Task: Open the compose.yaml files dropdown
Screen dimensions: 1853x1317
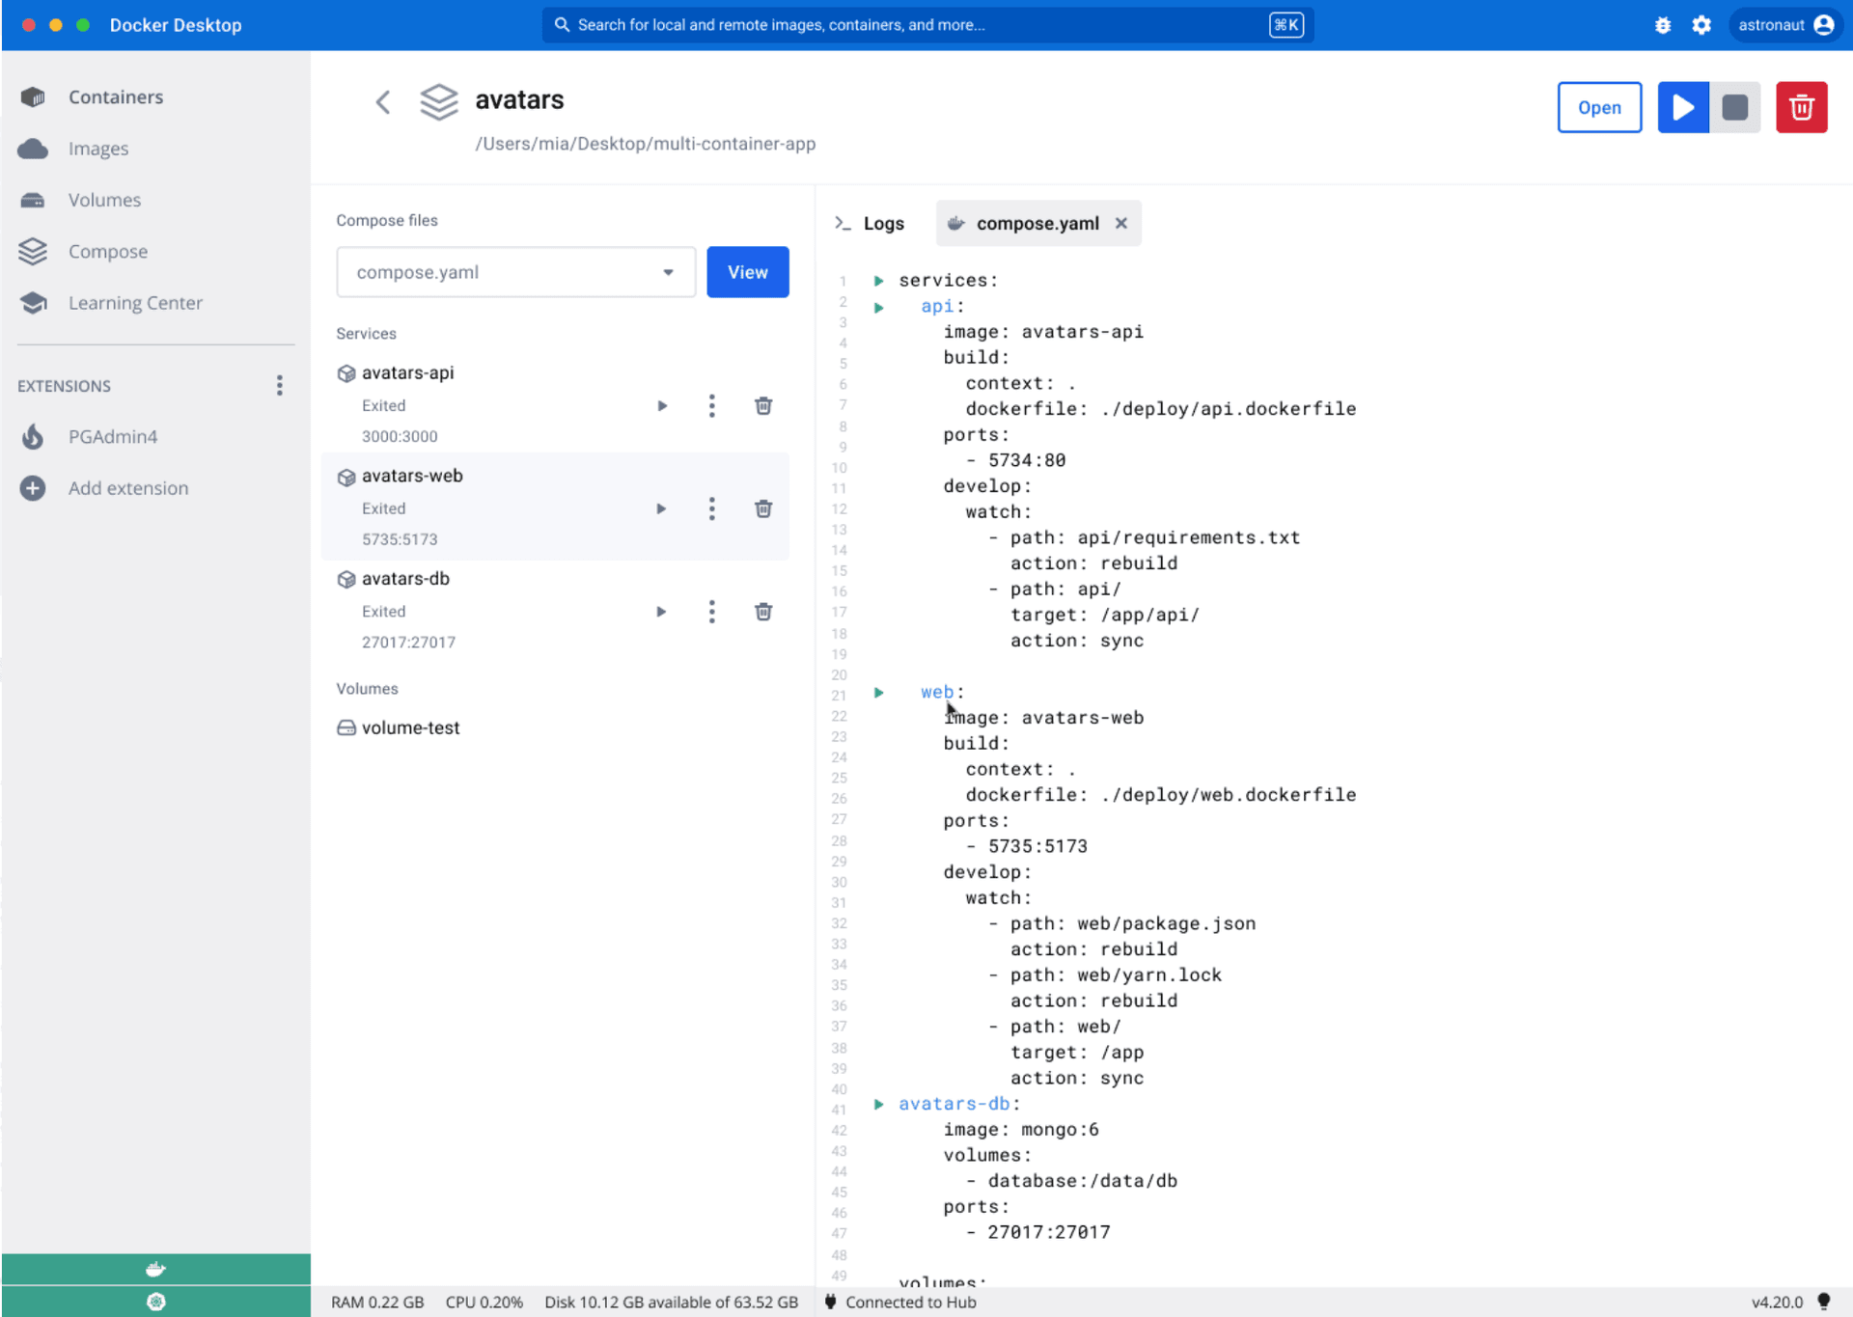Action: click(x=667, y=272)
